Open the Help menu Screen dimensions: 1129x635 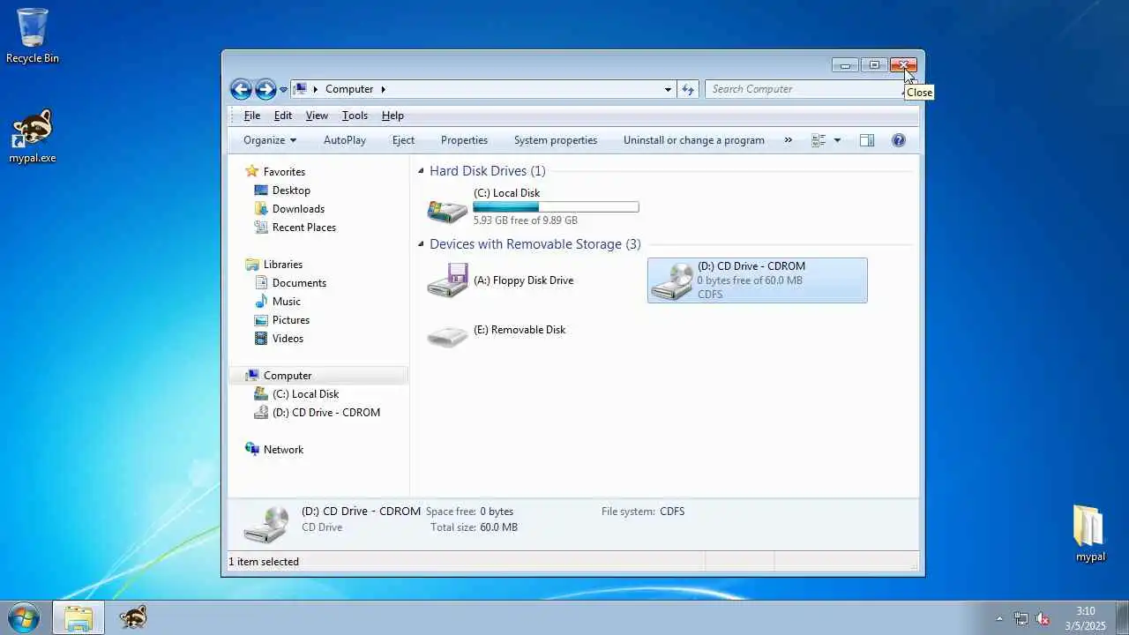[393, 116]
